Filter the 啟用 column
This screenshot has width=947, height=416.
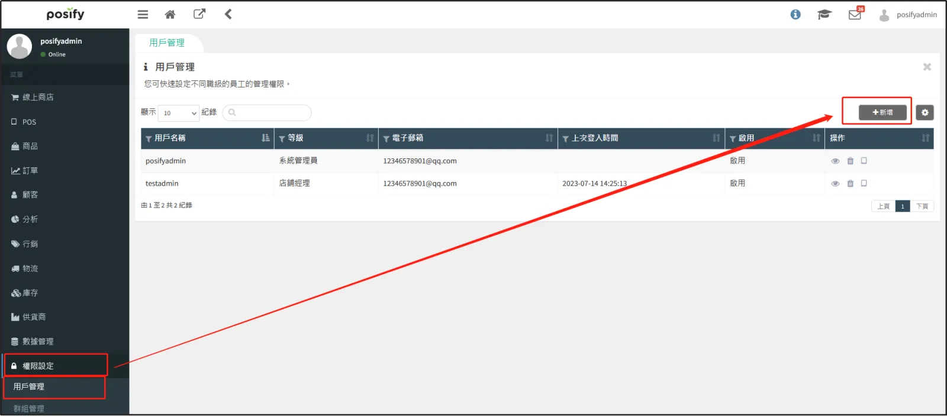tap(733, 139)
